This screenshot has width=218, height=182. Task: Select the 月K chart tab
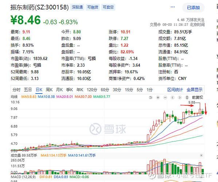point(59,90)
